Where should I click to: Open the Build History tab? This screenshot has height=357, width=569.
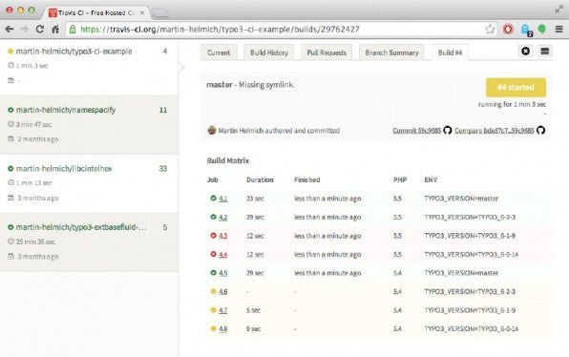coord(269,52)
